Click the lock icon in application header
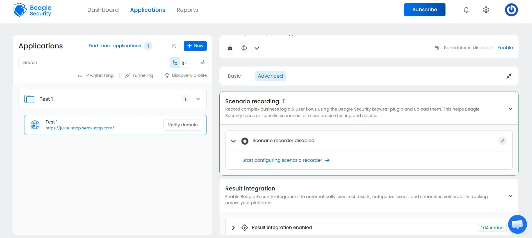 click(x=230, y=48)
